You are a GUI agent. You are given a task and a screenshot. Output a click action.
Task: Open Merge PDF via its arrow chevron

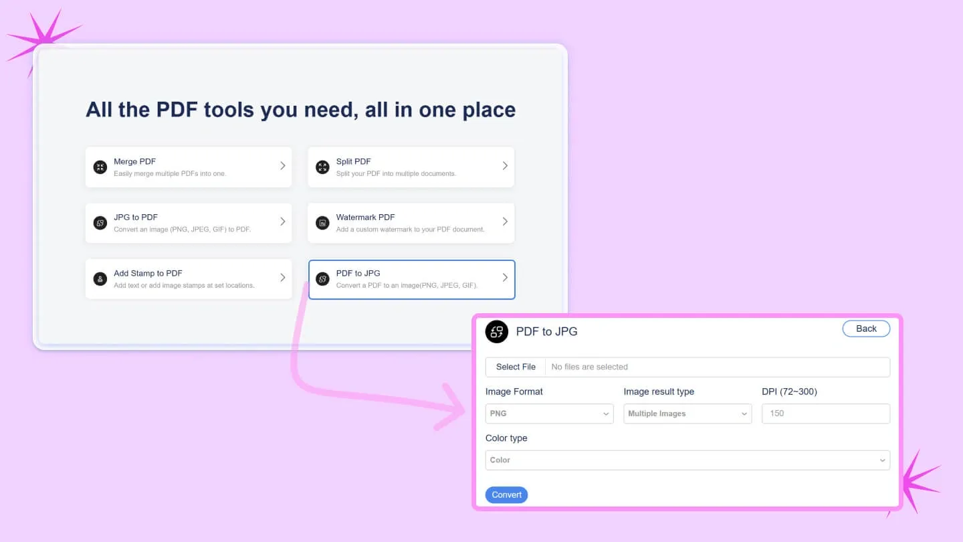(x=283, y=166)
